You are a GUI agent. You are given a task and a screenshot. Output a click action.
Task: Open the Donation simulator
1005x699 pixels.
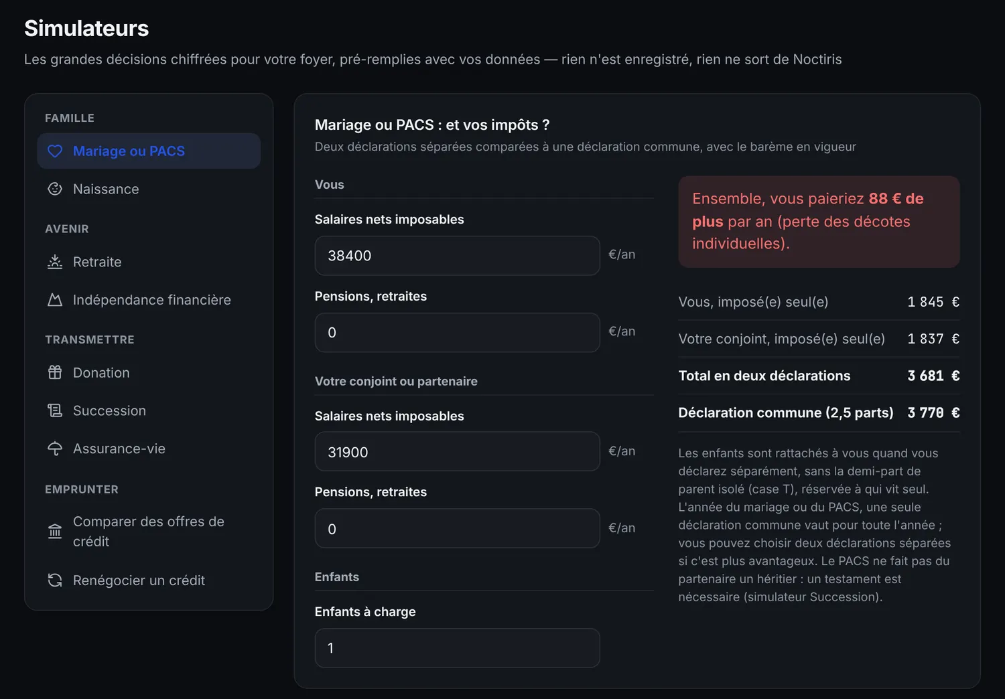pos(149,373)
